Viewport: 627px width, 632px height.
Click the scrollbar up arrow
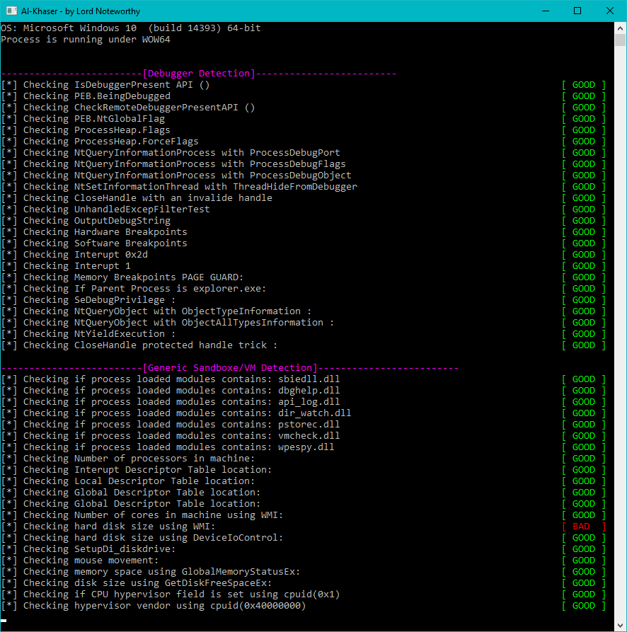coord(620,28)
